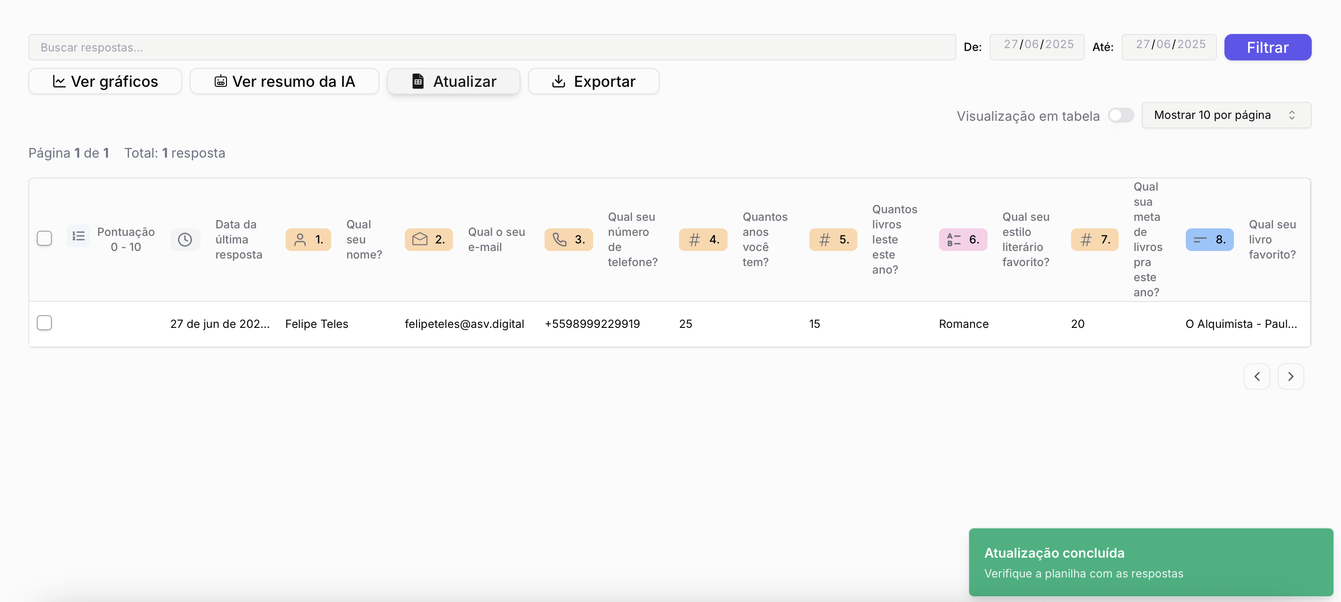Select all rows with header checkbox
1341x602 pixels.
44,238
